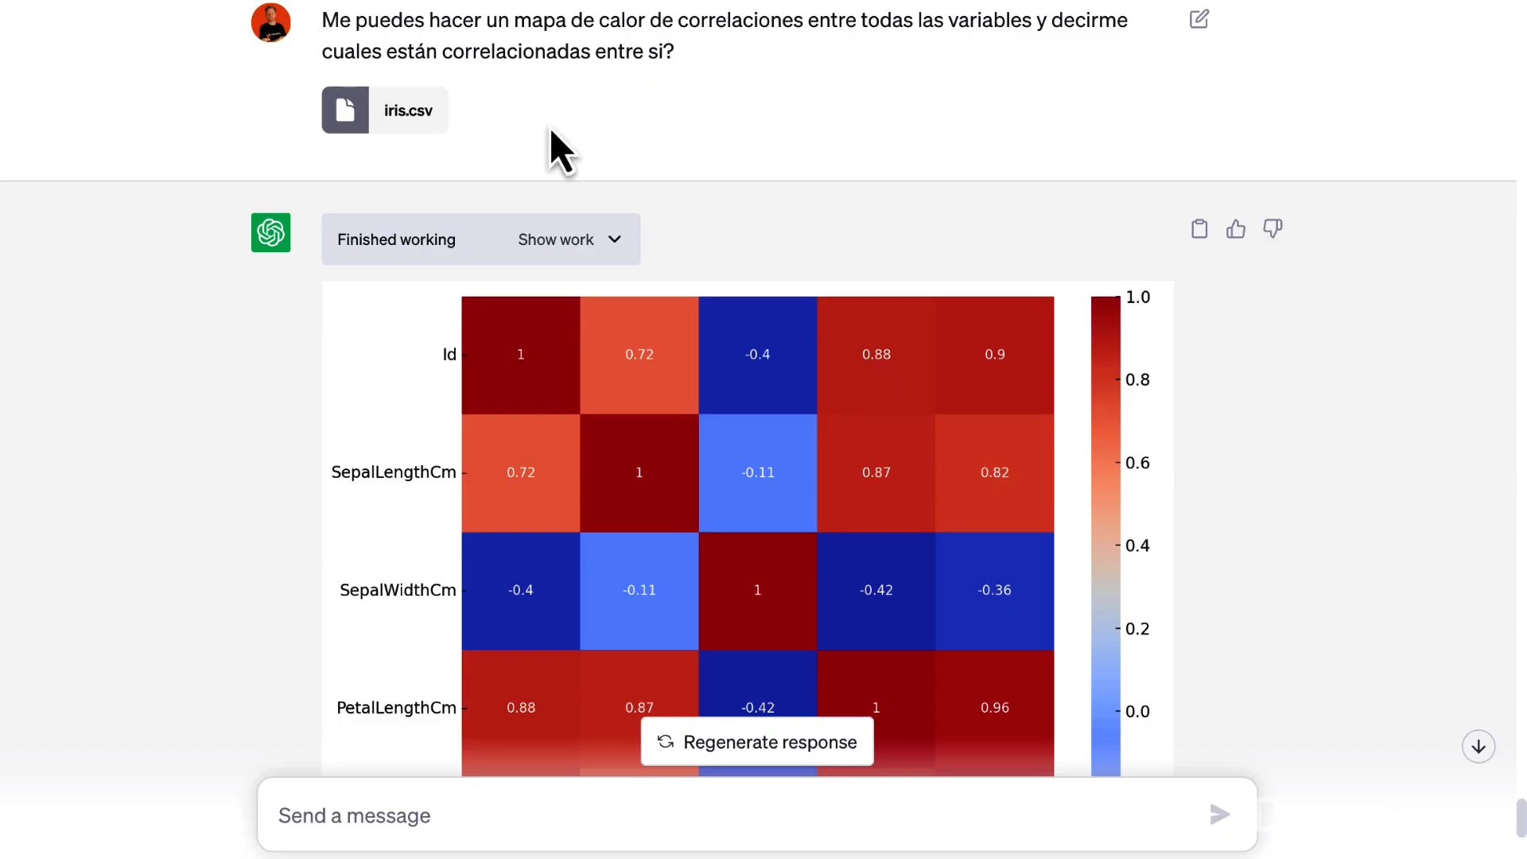Select the user prompt message area
The image size is (1527, 859).
724,36
